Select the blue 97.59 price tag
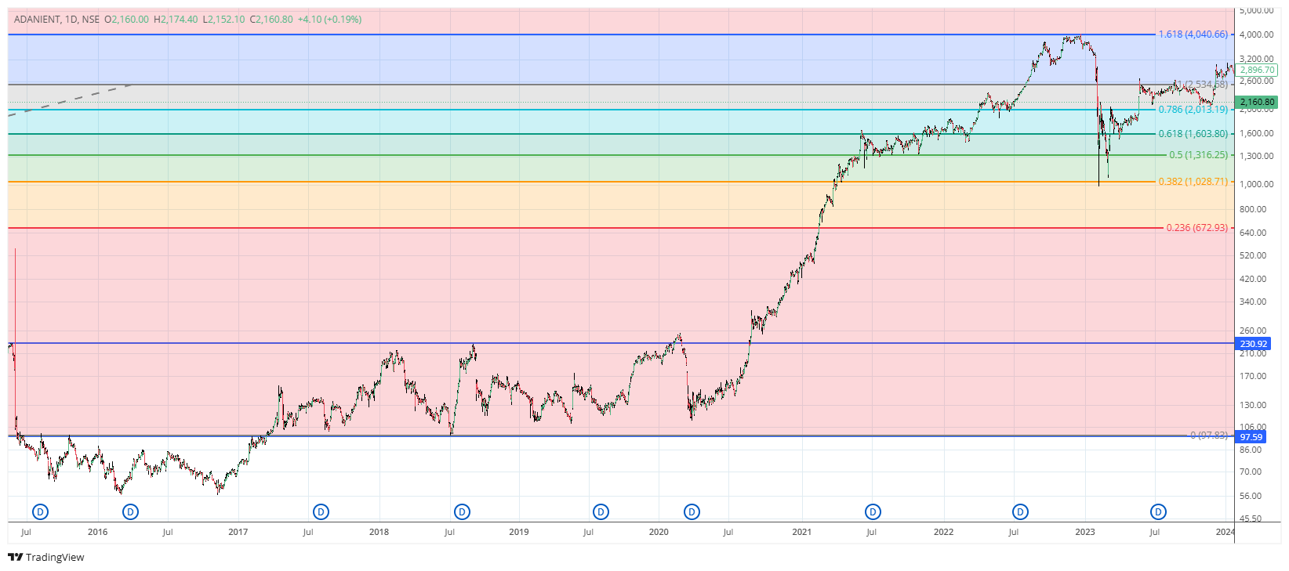This screenshot has height=571, width=1289. pos(1251,437)
